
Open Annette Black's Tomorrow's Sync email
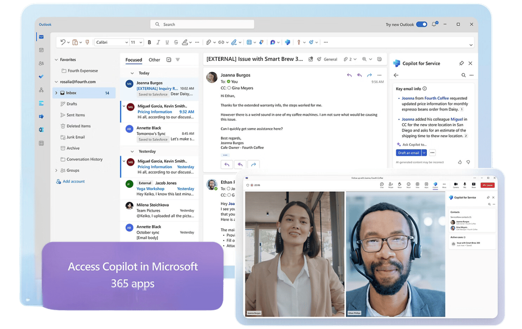coord(159,133)
